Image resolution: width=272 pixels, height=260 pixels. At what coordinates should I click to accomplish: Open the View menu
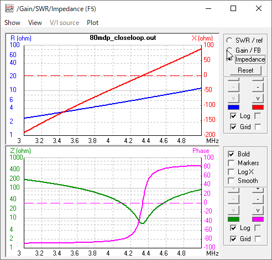35,23
